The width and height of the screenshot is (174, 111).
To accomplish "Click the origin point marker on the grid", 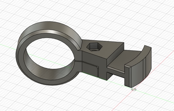I will point(134,89).
